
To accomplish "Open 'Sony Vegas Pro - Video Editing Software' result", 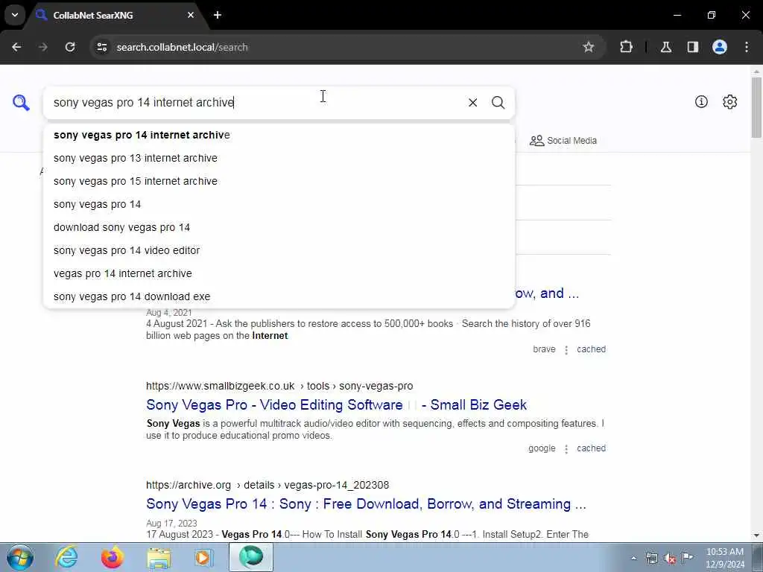I will [x=336, y=404].
